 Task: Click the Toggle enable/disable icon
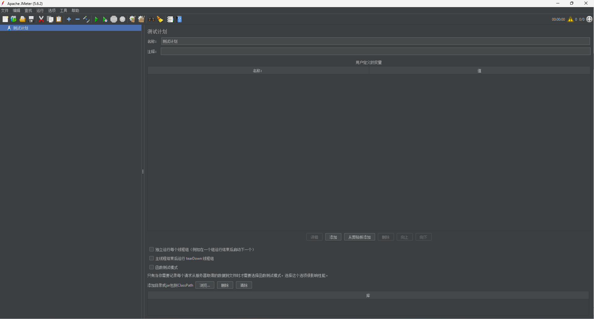pyautogui.click(x=86, y=19)
